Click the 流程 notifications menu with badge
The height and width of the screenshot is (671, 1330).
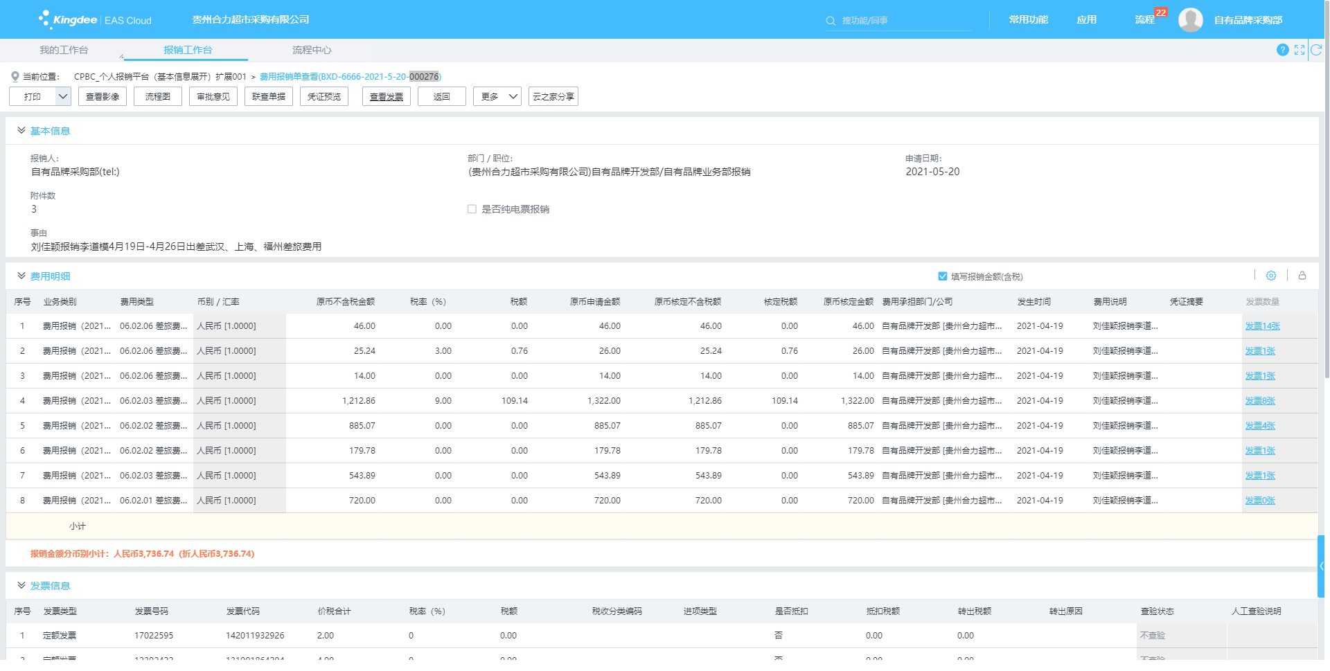click(1144, 20)
